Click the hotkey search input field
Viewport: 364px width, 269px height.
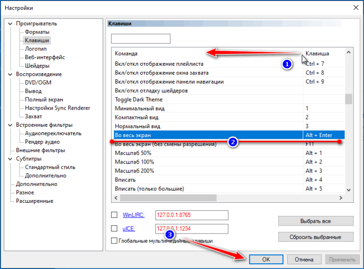tap(141, 39)
